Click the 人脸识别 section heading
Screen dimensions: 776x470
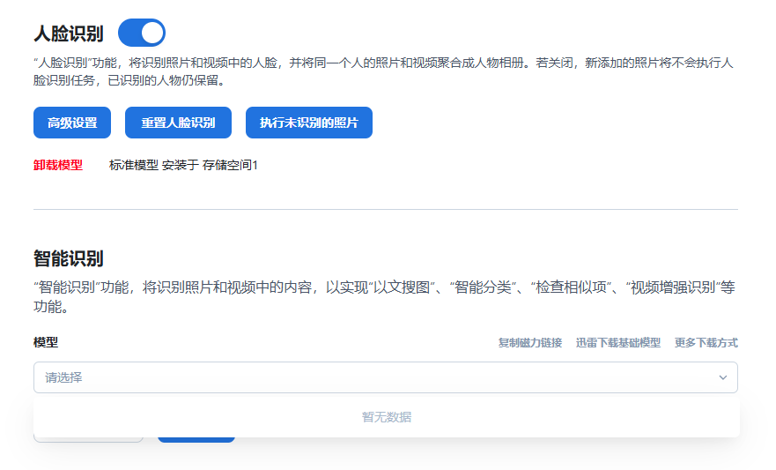[68, 34]
